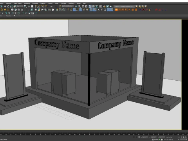Expand the ribbon options dropdown beside Populate

coord(14,16)
